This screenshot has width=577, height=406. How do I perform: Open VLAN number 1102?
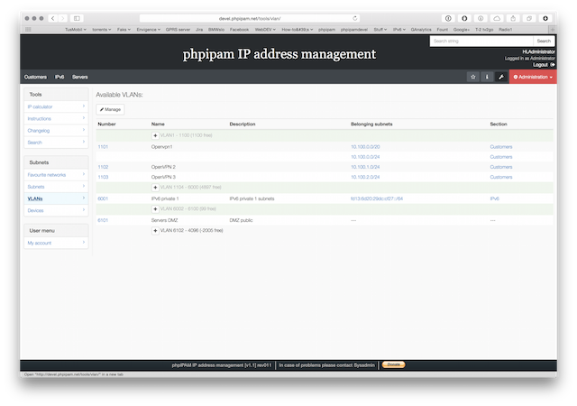click(103, 167)
